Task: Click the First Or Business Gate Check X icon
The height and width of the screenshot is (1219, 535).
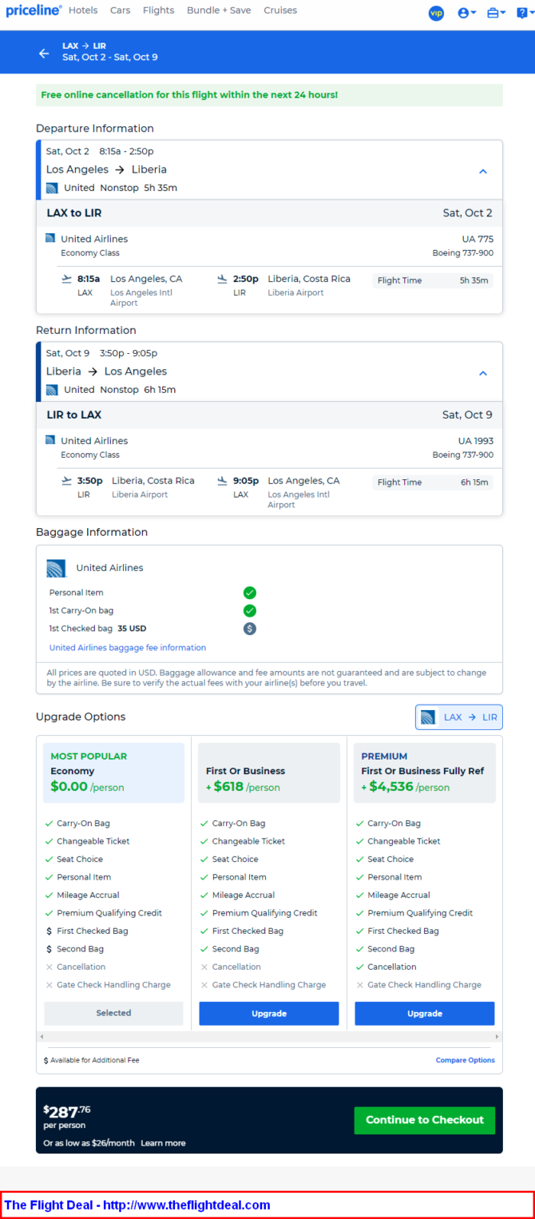Action: point(204,985)
